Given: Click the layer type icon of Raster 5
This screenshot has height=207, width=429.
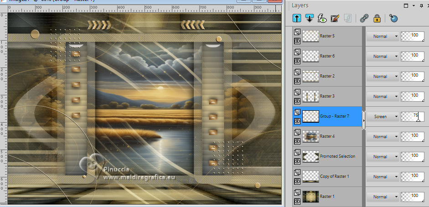Looking at the screenshot, I should (x=297, y=32).
